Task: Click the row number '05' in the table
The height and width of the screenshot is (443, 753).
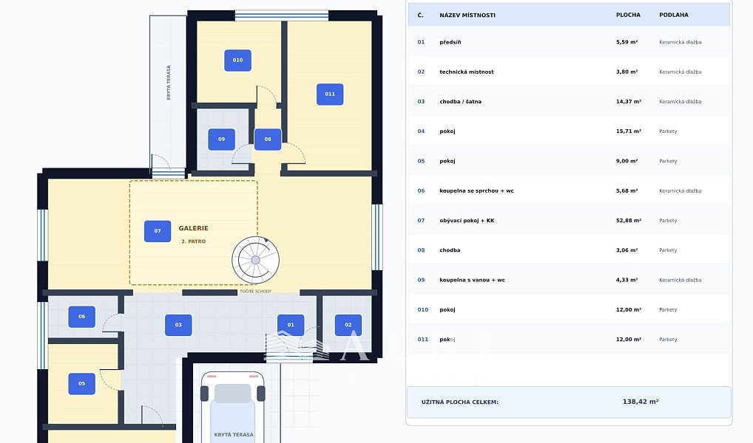Action: tap(421, 161)
